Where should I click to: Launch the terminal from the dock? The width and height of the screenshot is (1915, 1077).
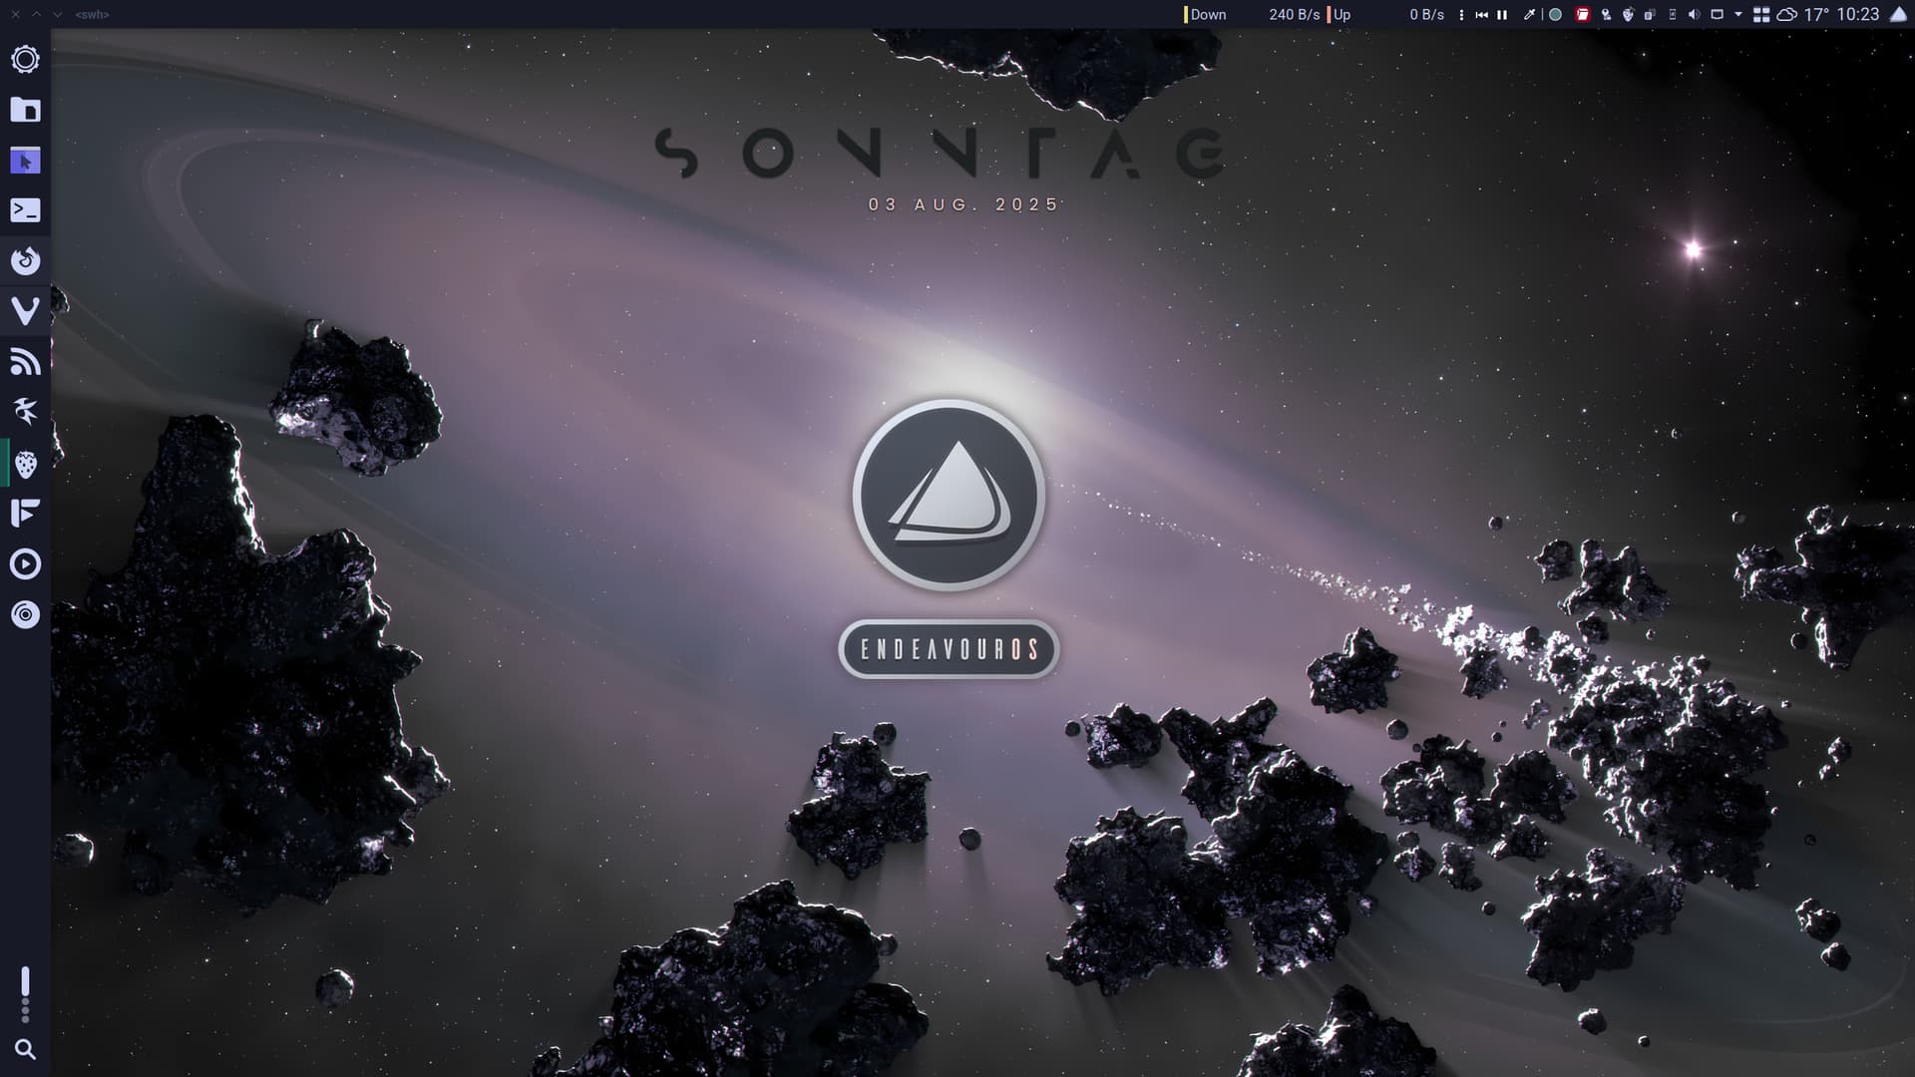(x=25, y=210)
